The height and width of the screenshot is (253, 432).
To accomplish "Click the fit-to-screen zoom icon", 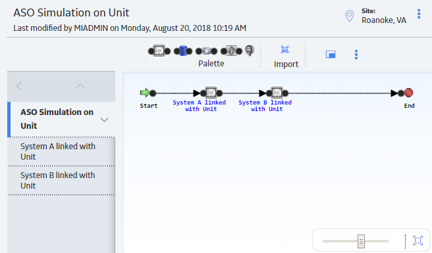I will [x=418, y=241].
